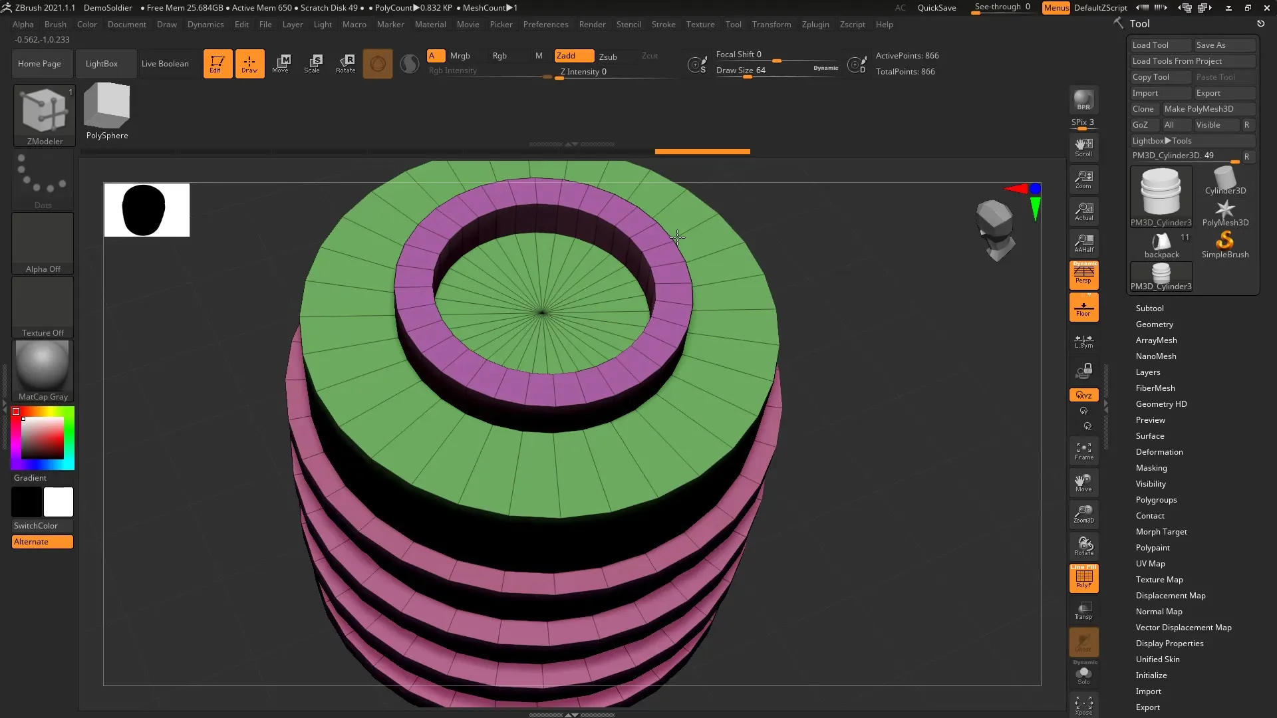Click the Actual size icon
This screenshot has height=718, width=1277.
(1083, 211)
